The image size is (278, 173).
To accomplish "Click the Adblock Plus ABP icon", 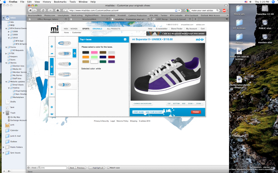I will pos(224,11).
